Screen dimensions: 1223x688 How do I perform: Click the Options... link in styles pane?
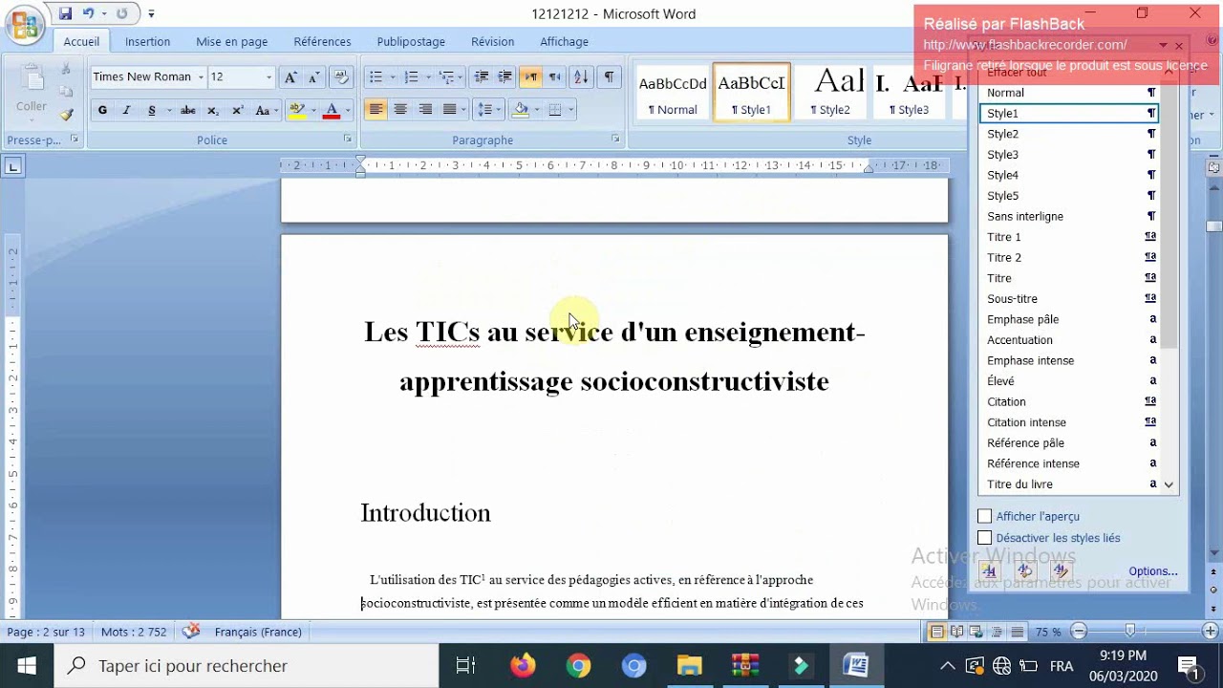point(1152,571)
